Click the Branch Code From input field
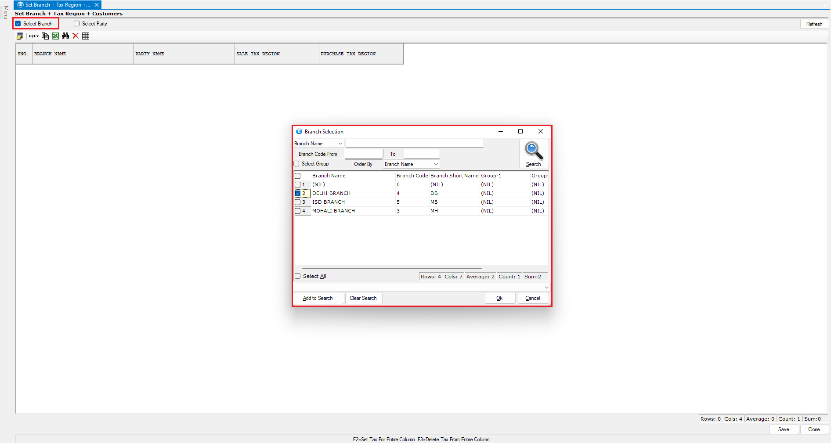 point(363,154)
